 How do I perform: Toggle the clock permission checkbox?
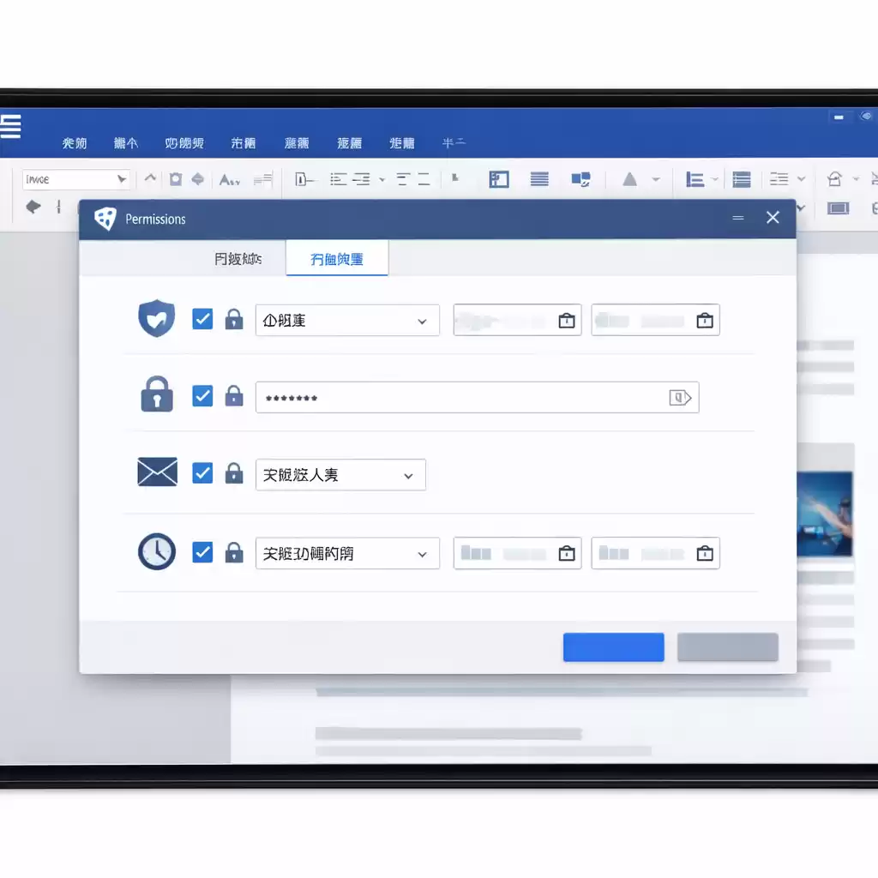(202, 552)
